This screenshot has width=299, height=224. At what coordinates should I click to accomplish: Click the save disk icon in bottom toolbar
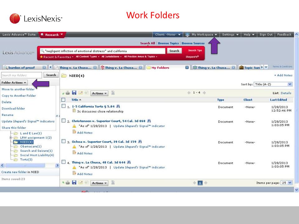(x=74, y=183)
